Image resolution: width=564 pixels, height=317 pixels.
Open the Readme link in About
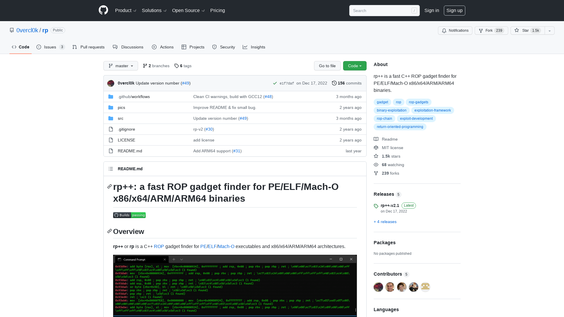pos(386,139)
